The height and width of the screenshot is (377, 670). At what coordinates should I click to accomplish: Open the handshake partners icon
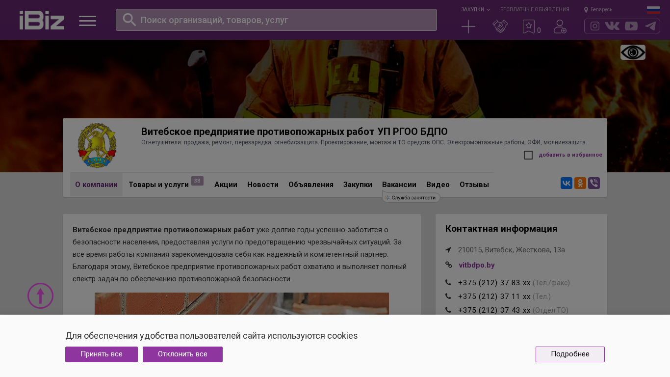(500, 27)
